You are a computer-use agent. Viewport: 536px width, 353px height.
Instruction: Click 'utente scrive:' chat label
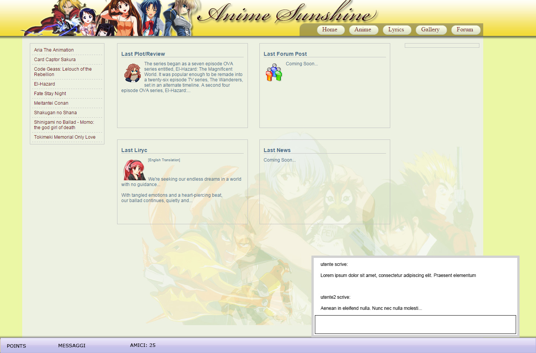[x=334, y=264]
